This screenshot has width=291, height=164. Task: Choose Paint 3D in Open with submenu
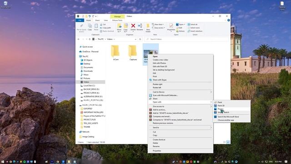(231, 106)
